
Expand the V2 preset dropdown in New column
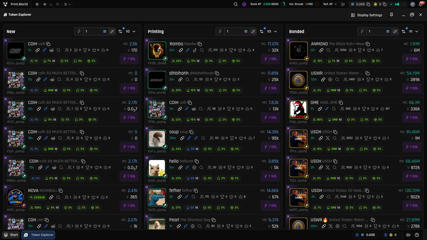131,31
